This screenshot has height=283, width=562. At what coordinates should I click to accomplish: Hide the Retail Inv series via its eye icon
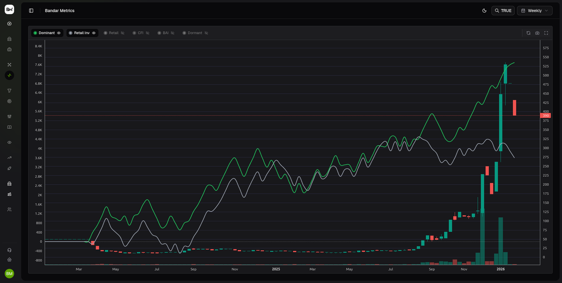pos(94,33)
